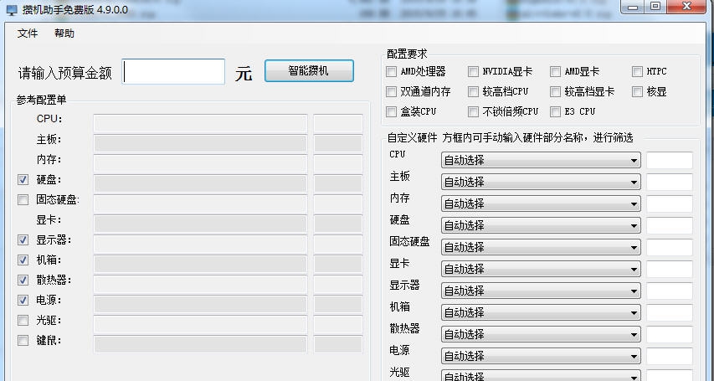Maximize the 攒机助手 window
The width and height of the screenshot is (714, 381).
pyautogui.click(x=655, y=7)
